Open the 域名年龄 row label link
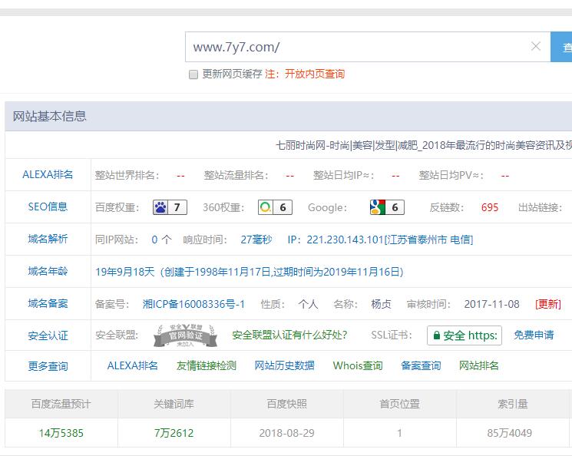The width and height of the screenshot is (572, 456). pyautogui.click(x=48, y=271)
